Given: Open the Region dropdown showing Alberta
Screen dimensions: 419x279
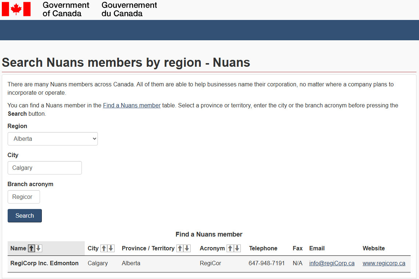Looking at the screenshot, I should (53, 139).
